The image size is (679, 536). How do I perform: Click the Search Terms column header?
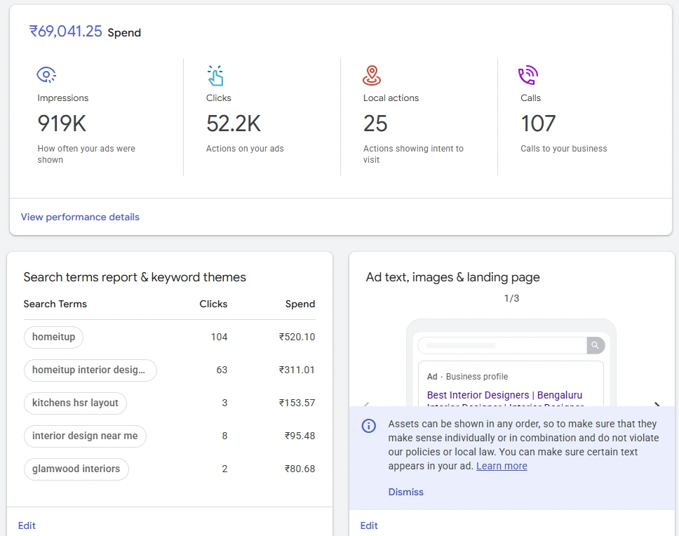pos(55,304)
